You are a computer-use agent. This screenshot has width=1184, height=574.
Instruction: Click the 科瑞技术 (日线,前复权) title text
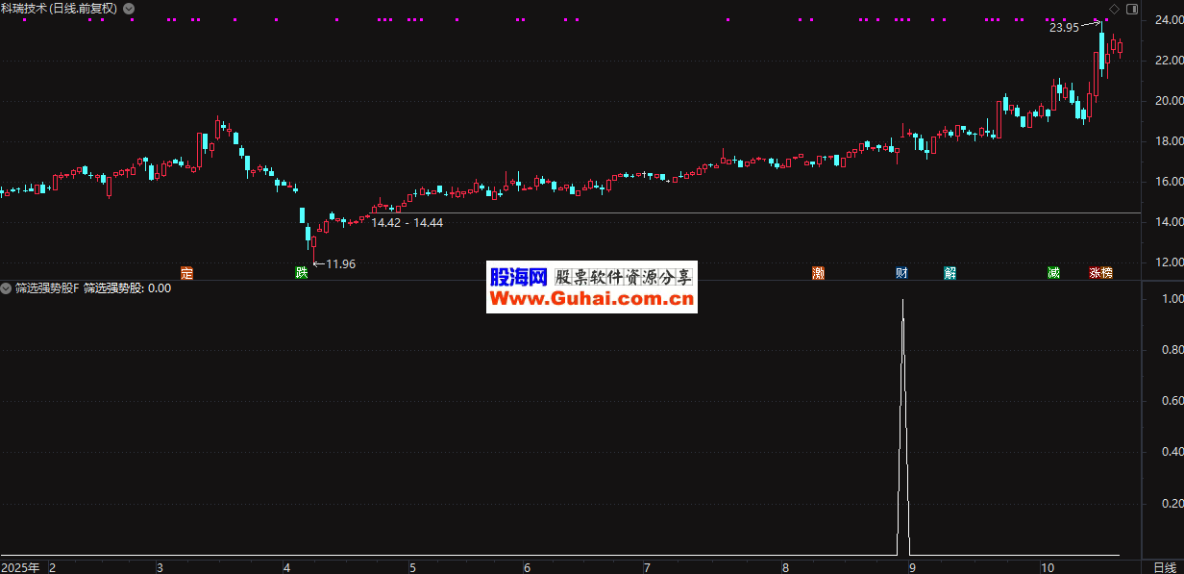click(59, 9)
